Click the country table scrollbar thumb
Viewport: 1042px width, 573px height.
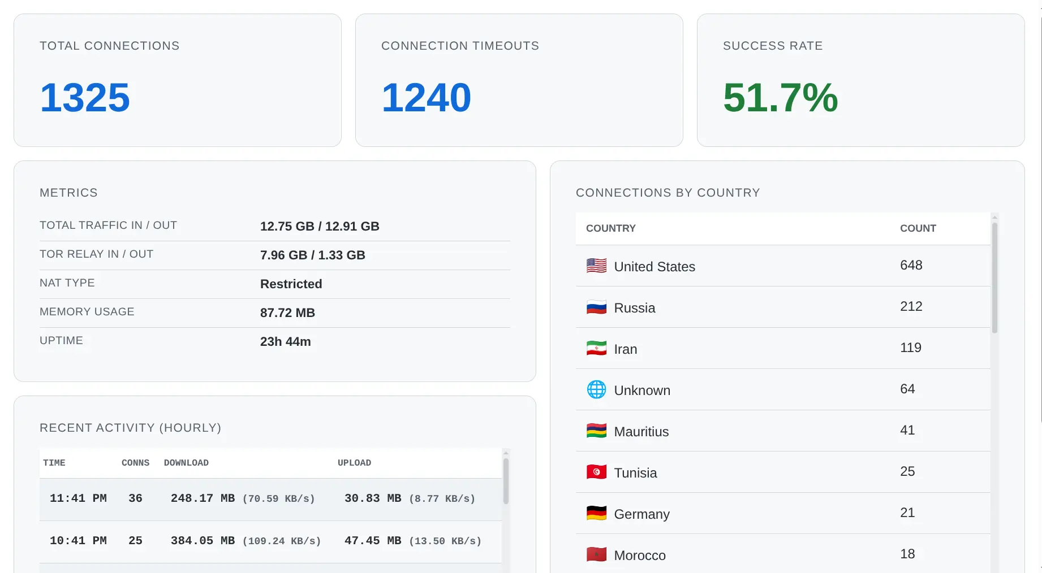tap(994, 277)
